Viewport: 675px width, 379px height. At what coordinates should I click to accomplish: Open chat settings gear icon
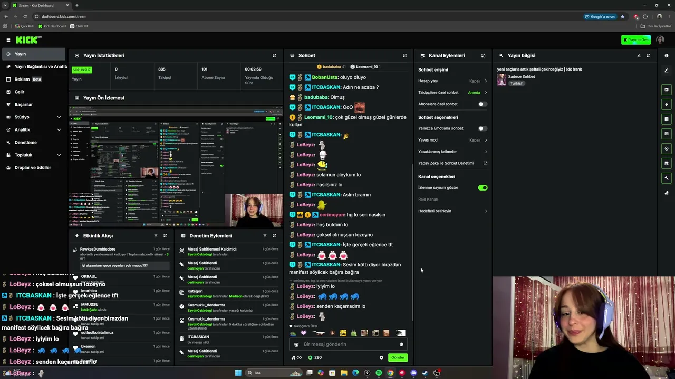[x=381, y=357]
